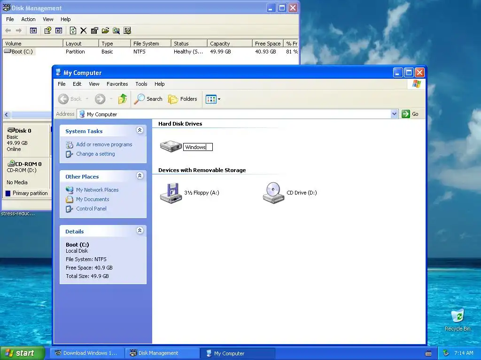Click the Forward arrow in My Computer toolbar
481x360 pixels.
click(100, 99)
